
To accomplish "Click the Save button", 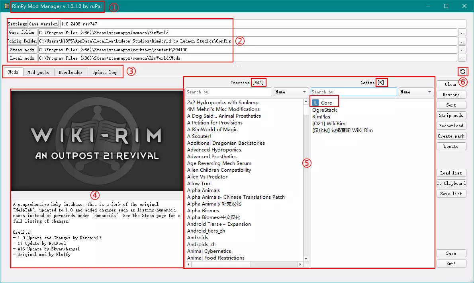I will click(451, 253).
